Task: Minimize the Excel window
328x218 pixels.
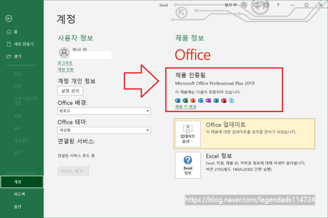Action: tap(292, 5)
